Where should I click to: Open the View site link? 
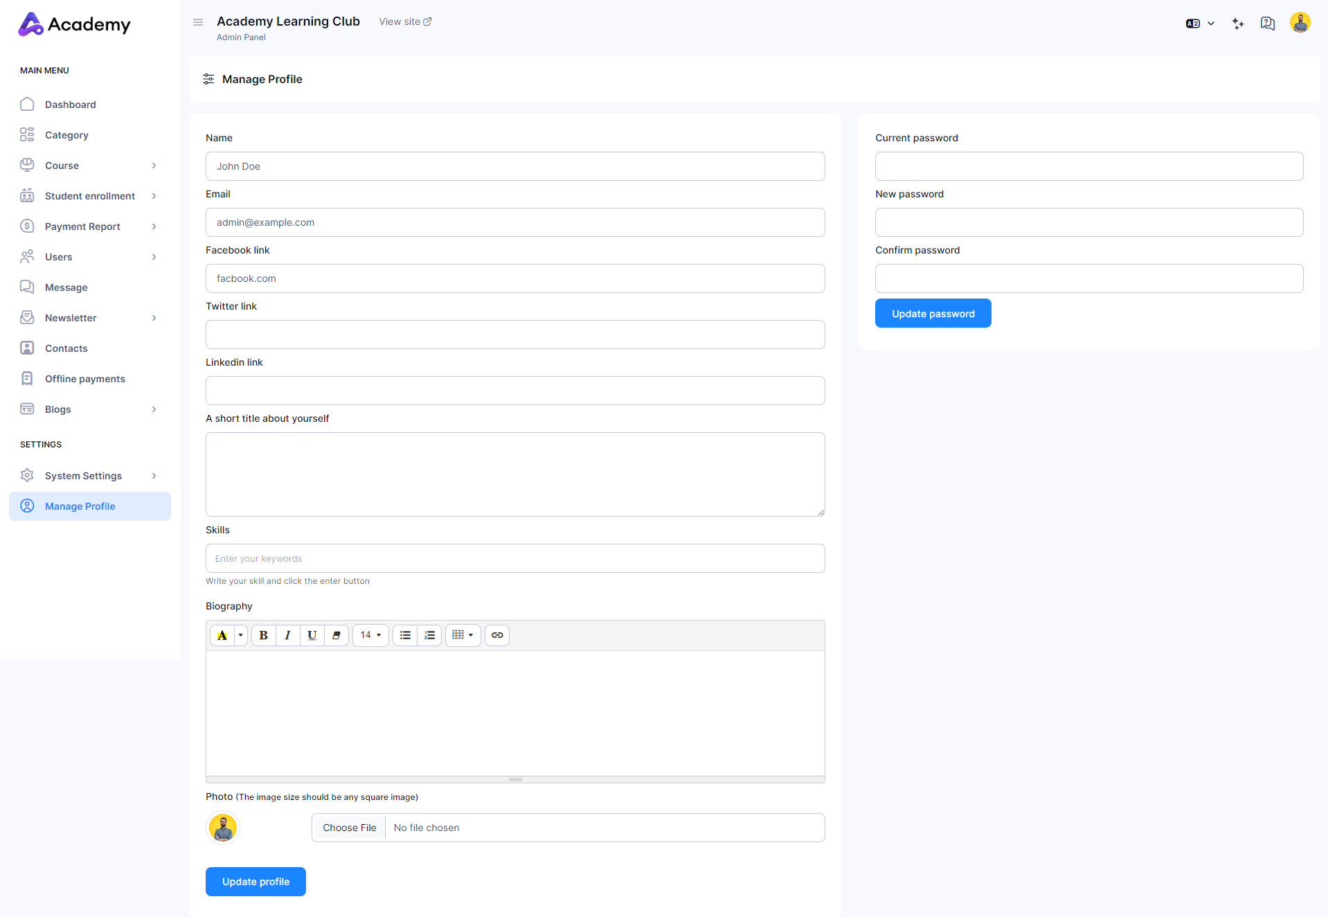pyautogui.click(x=405, y=21)
